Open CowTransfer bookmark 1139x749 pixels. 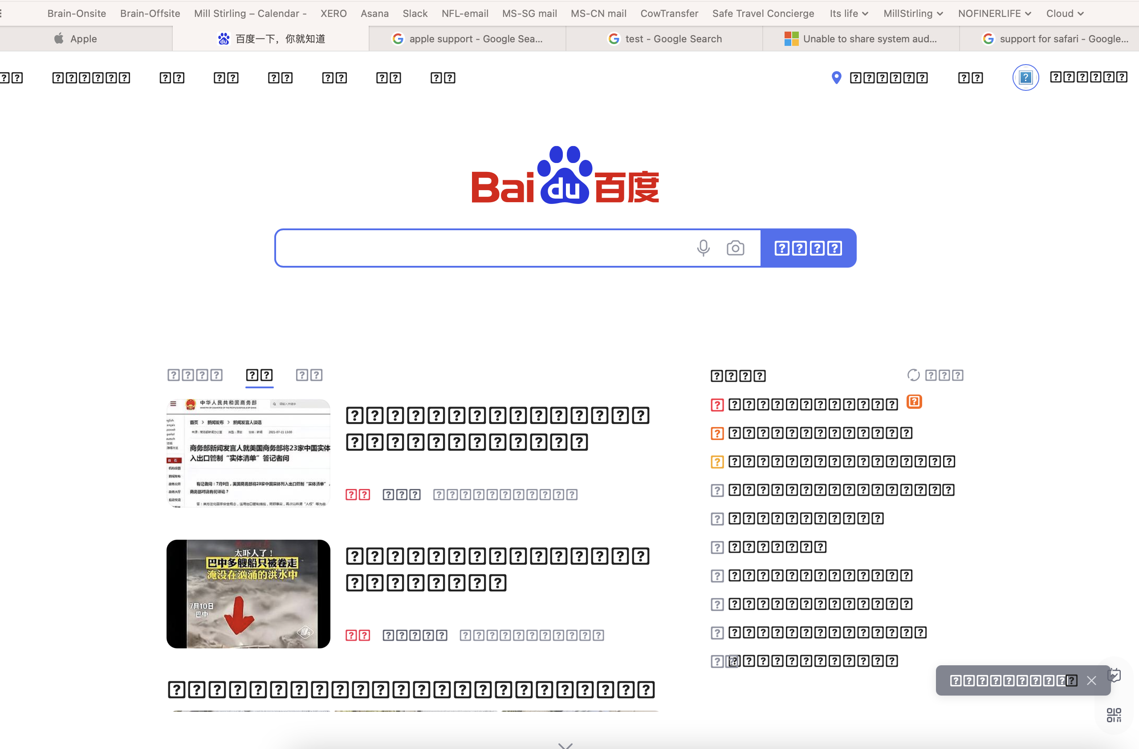click(x=669, y=13)
